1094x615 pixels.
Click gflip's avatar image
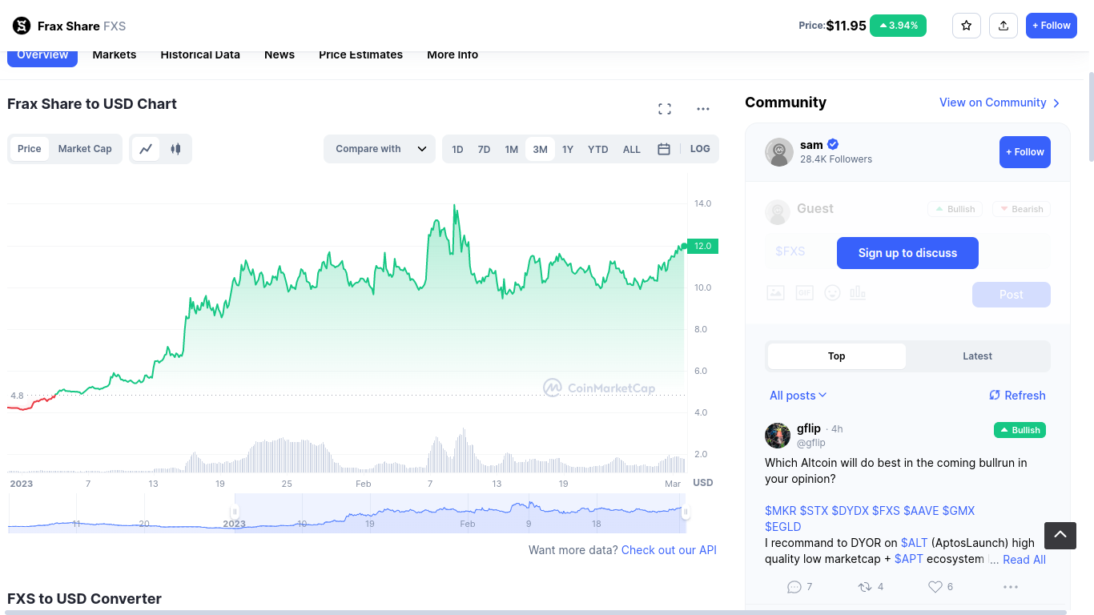coord(778,436)
